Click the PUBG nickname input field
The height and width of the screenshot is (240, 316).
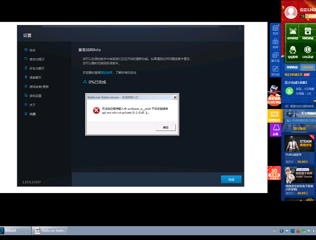pyautogui.click(x=300, y=120)
